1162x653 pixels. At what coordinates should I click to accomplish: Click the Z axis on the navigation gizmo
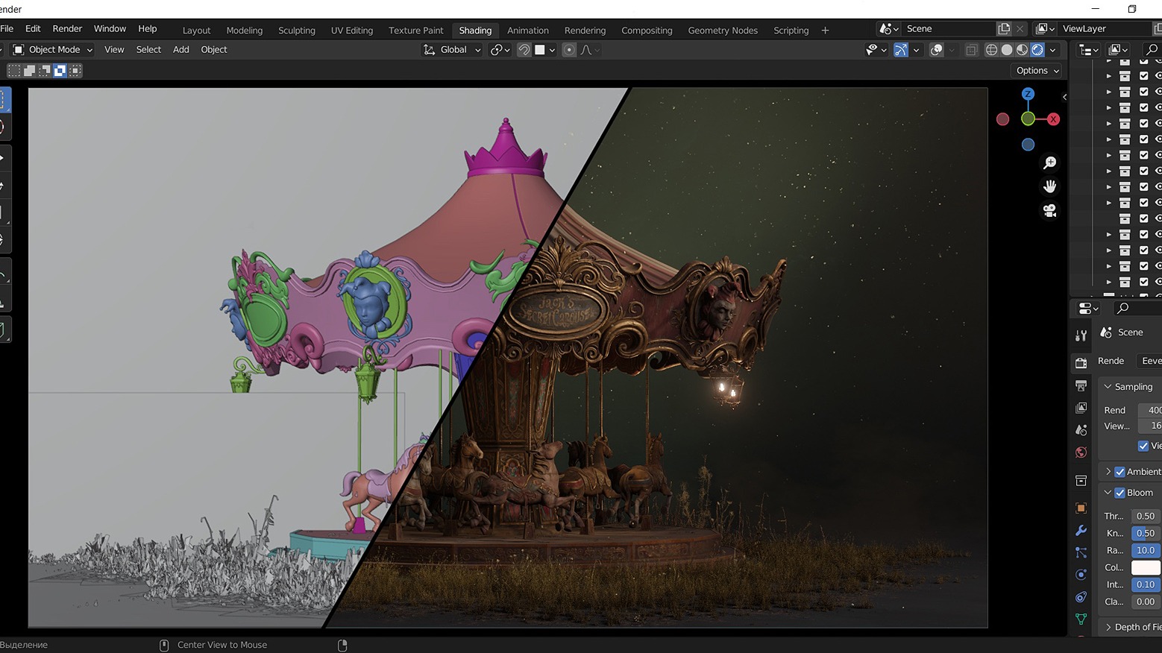pos(1028,94)
